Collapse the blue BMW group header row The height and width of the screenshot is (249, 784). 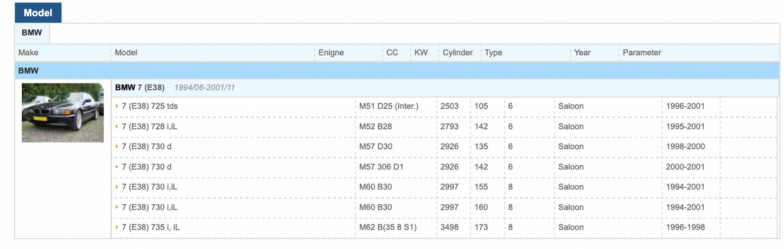[29, 71]
